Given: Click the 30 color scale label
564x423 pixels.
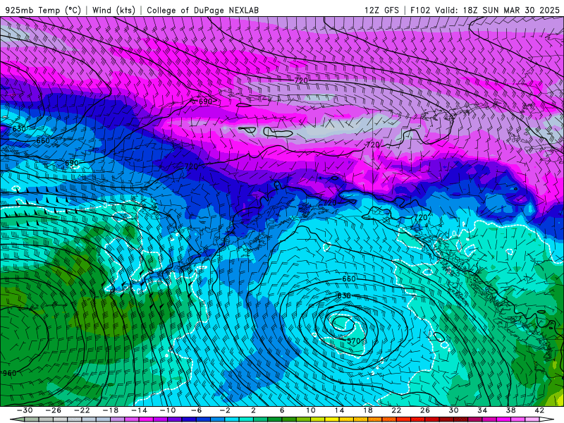Looking at the screenshot, I should click(x=453, y=410).
